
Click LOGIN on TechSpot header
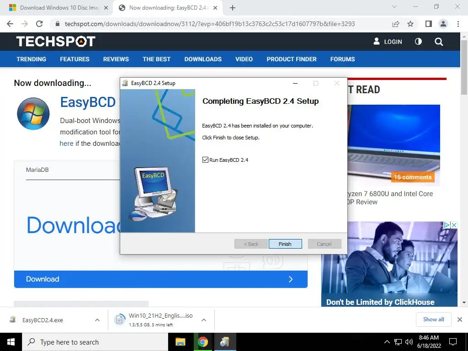[388, 42]
